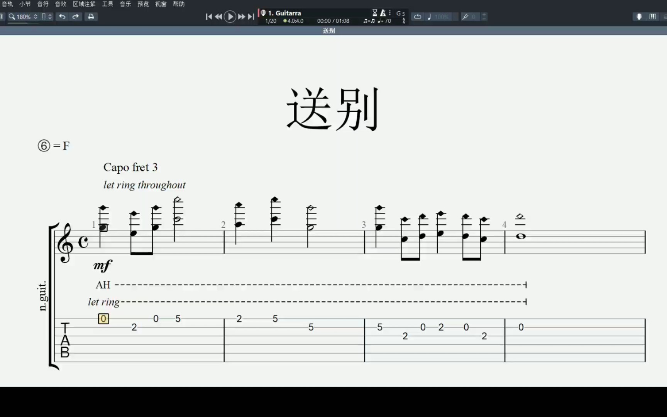Click the mf dynamic marking

(x=102, y=265)
